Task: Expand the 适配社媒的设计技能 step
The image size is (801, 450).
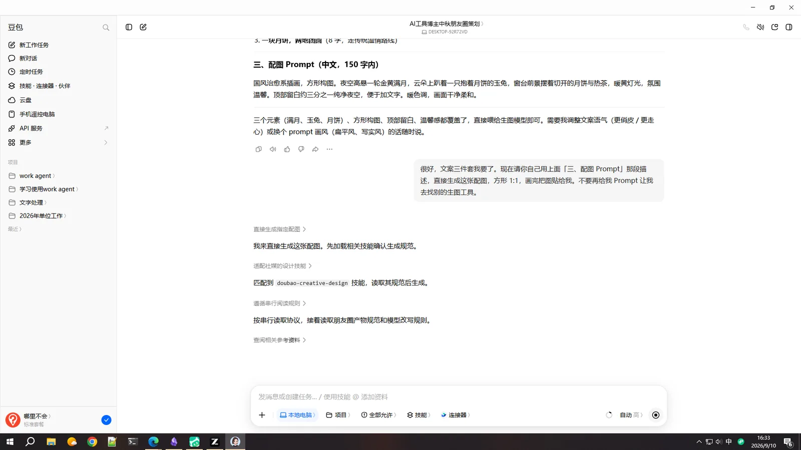Action: click(282, 266)
